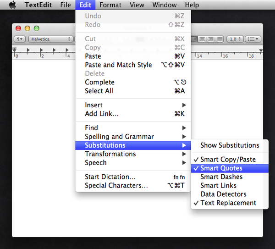The image size is (275, 249).
Task: Open the TextEdit application menu
Action: [x=38, y=5]
